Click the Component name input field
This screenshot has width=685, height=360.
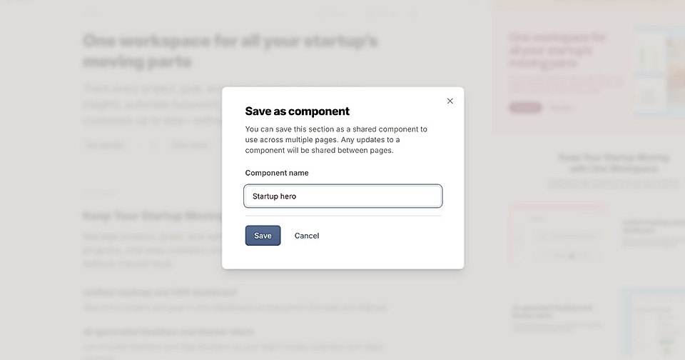click(342, 196)
